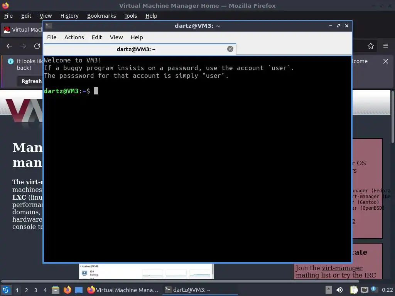Switch to workspace 4
This screenshot has height=296, width=395.
coord(45,290)
